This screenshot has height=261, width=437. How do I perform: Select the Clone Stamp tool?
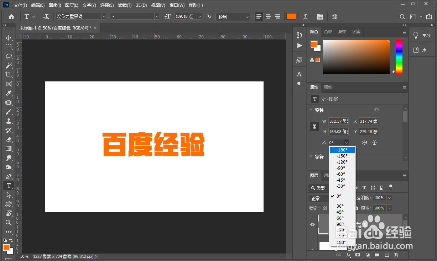pos(9,121)
